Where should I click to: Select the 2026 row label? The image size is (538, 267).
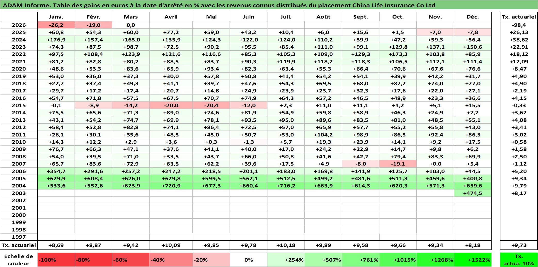(19, 25)
